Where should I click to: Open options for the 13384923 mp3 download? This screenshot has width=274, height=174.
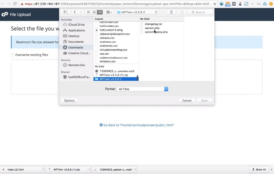(135, 169)
